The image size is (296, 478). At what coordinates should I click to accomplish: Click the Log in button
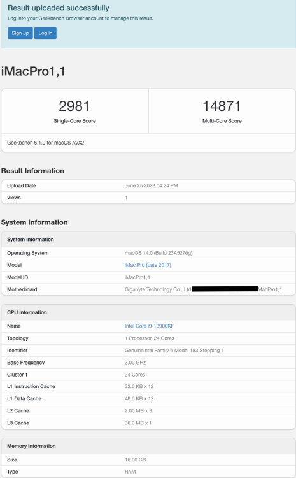coord(45,33)
